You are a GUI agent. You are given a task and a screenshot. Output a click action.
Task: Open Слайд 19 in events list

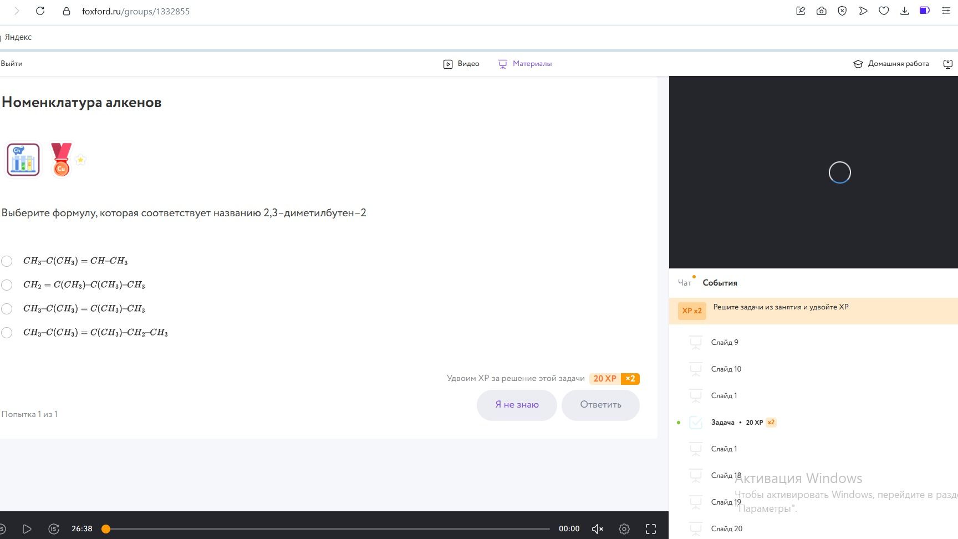[x=726, y=502]
